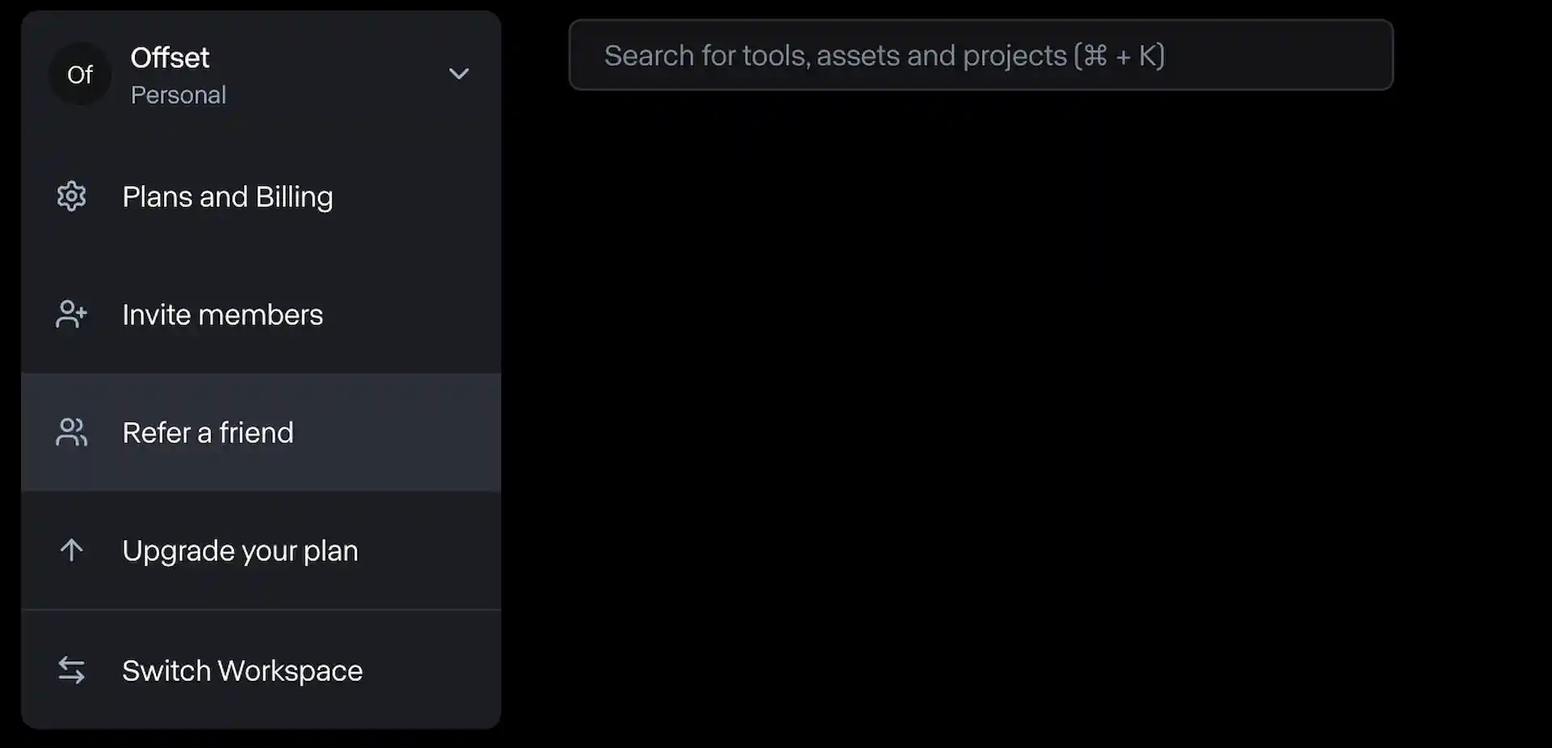Open the Switch Workspace option
The width and height of the screenshot is (1552, 748).
242,671
